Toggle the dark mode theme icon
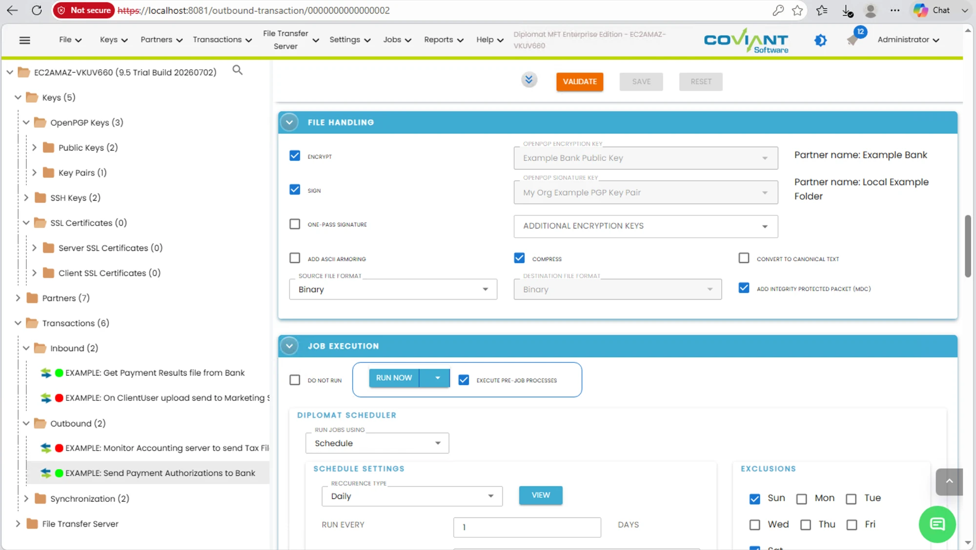This screenshot has height=550, width=976. coord(820,40)
